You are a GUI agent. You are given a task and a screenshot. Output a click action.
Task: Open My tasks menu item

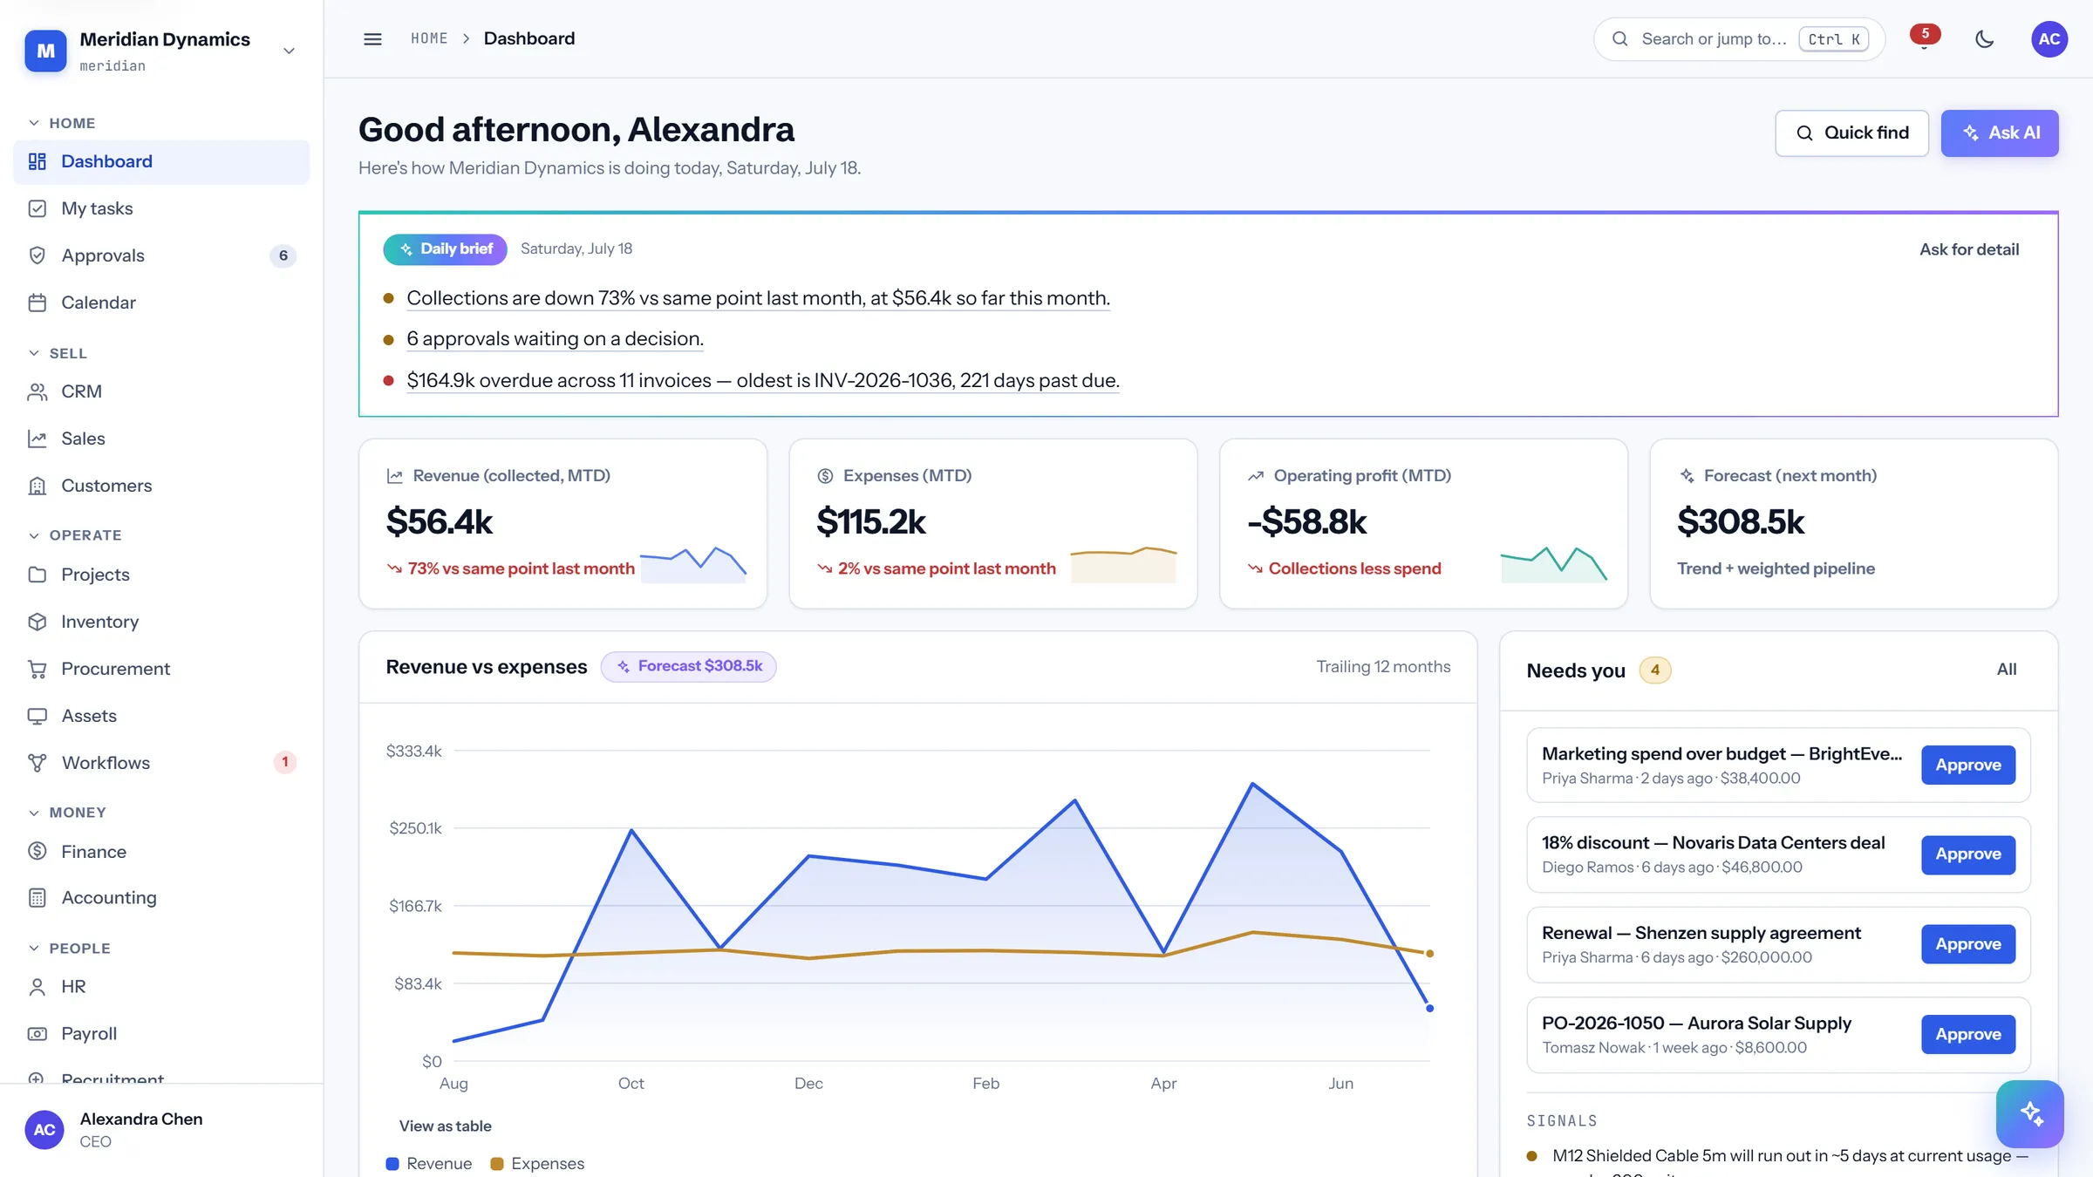click(x=161, y=208)
